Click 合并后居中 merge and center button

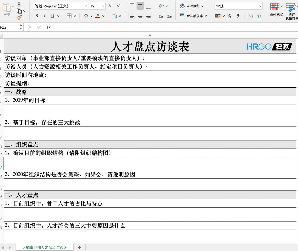191,16
